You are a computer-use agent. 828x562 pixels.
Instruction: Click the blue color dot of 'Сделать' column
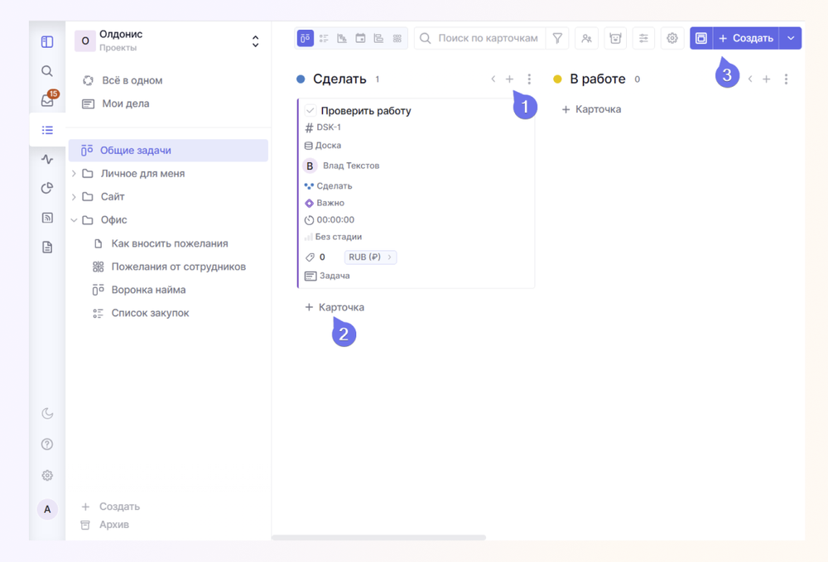click(301, 79)
